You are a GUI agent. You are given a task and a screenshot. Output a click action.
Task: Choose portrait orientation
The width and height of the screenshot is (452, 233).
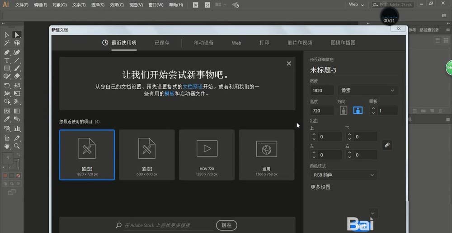click(x=343, y=110)
